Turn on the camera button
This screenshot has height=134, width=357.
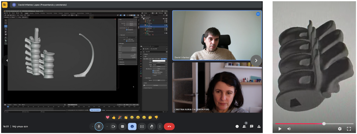113,126
